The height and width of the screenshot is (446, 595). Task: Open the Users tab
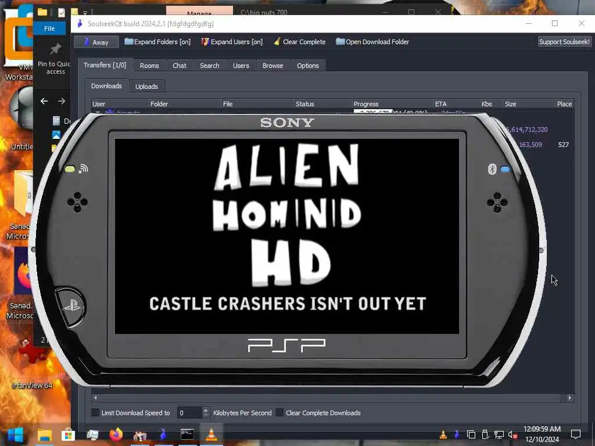tap(241, 66)
